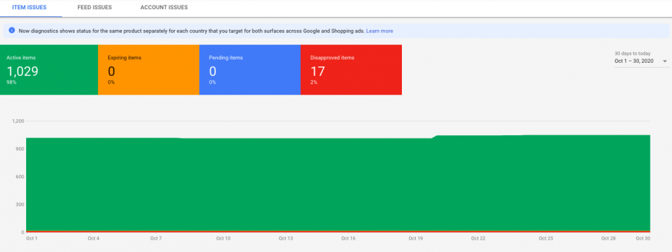Click the green area of the chart

(338, 184)
